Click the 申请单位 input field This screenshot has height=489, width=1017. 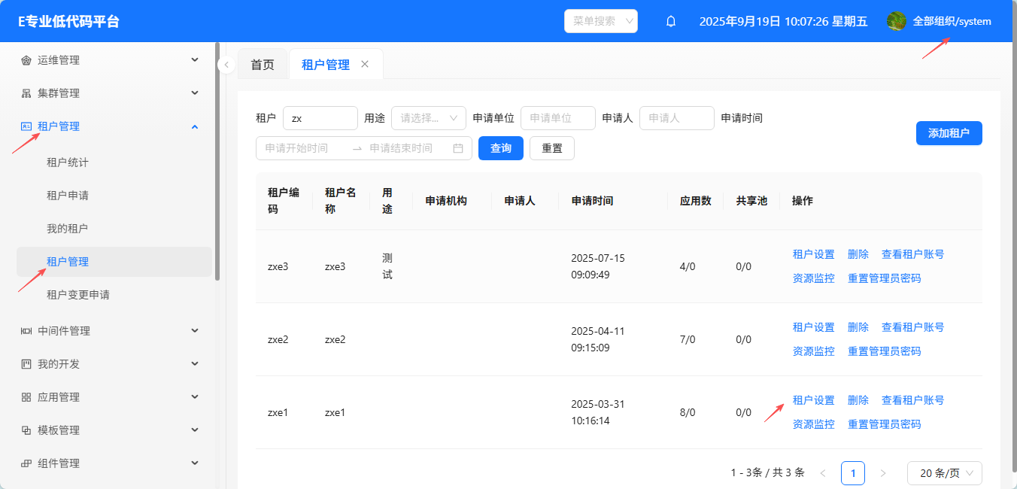click(557, 118)
